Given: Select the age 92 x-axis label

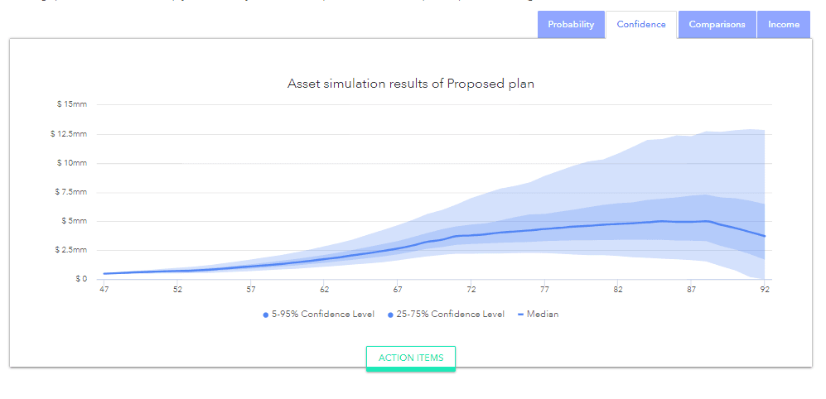Looking at the screenshot, I should [765, 290].
